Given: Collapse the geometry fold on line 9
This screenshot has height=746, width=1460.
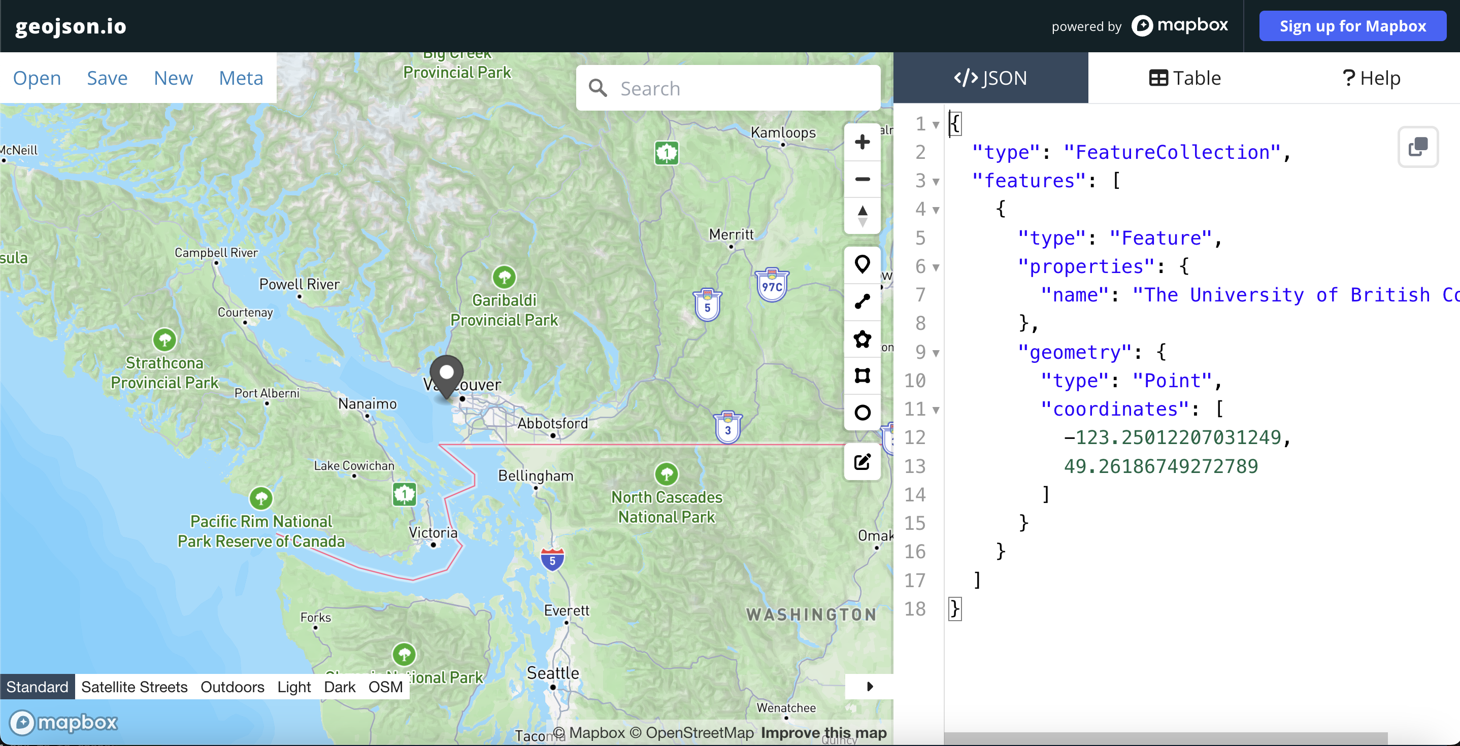Looking at the screenshot, I should click(936, 353).
